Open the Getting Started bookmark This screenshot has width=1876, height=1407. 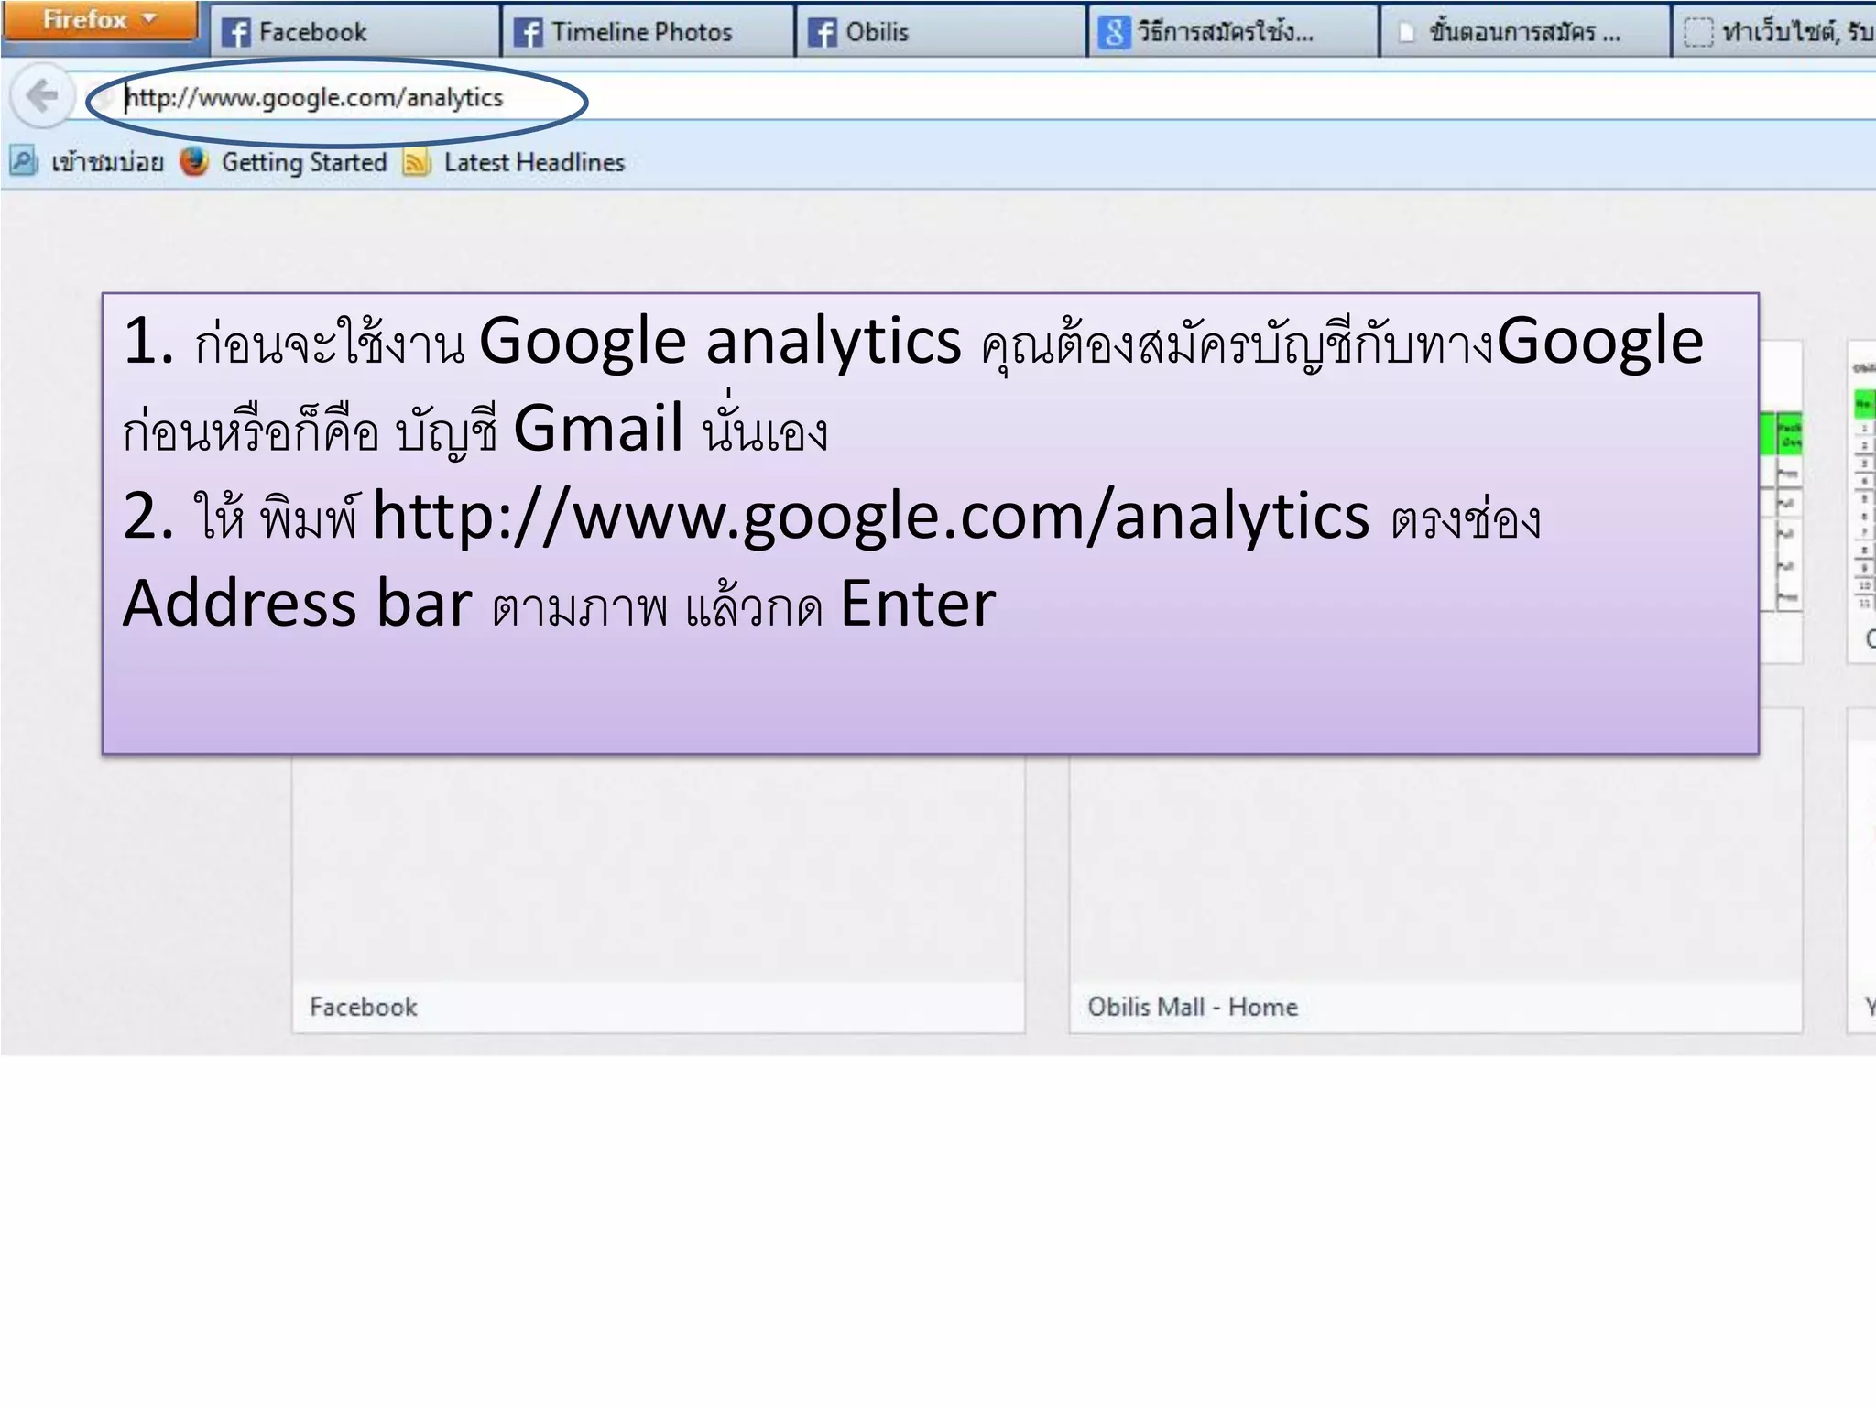(x=304, y=162)
